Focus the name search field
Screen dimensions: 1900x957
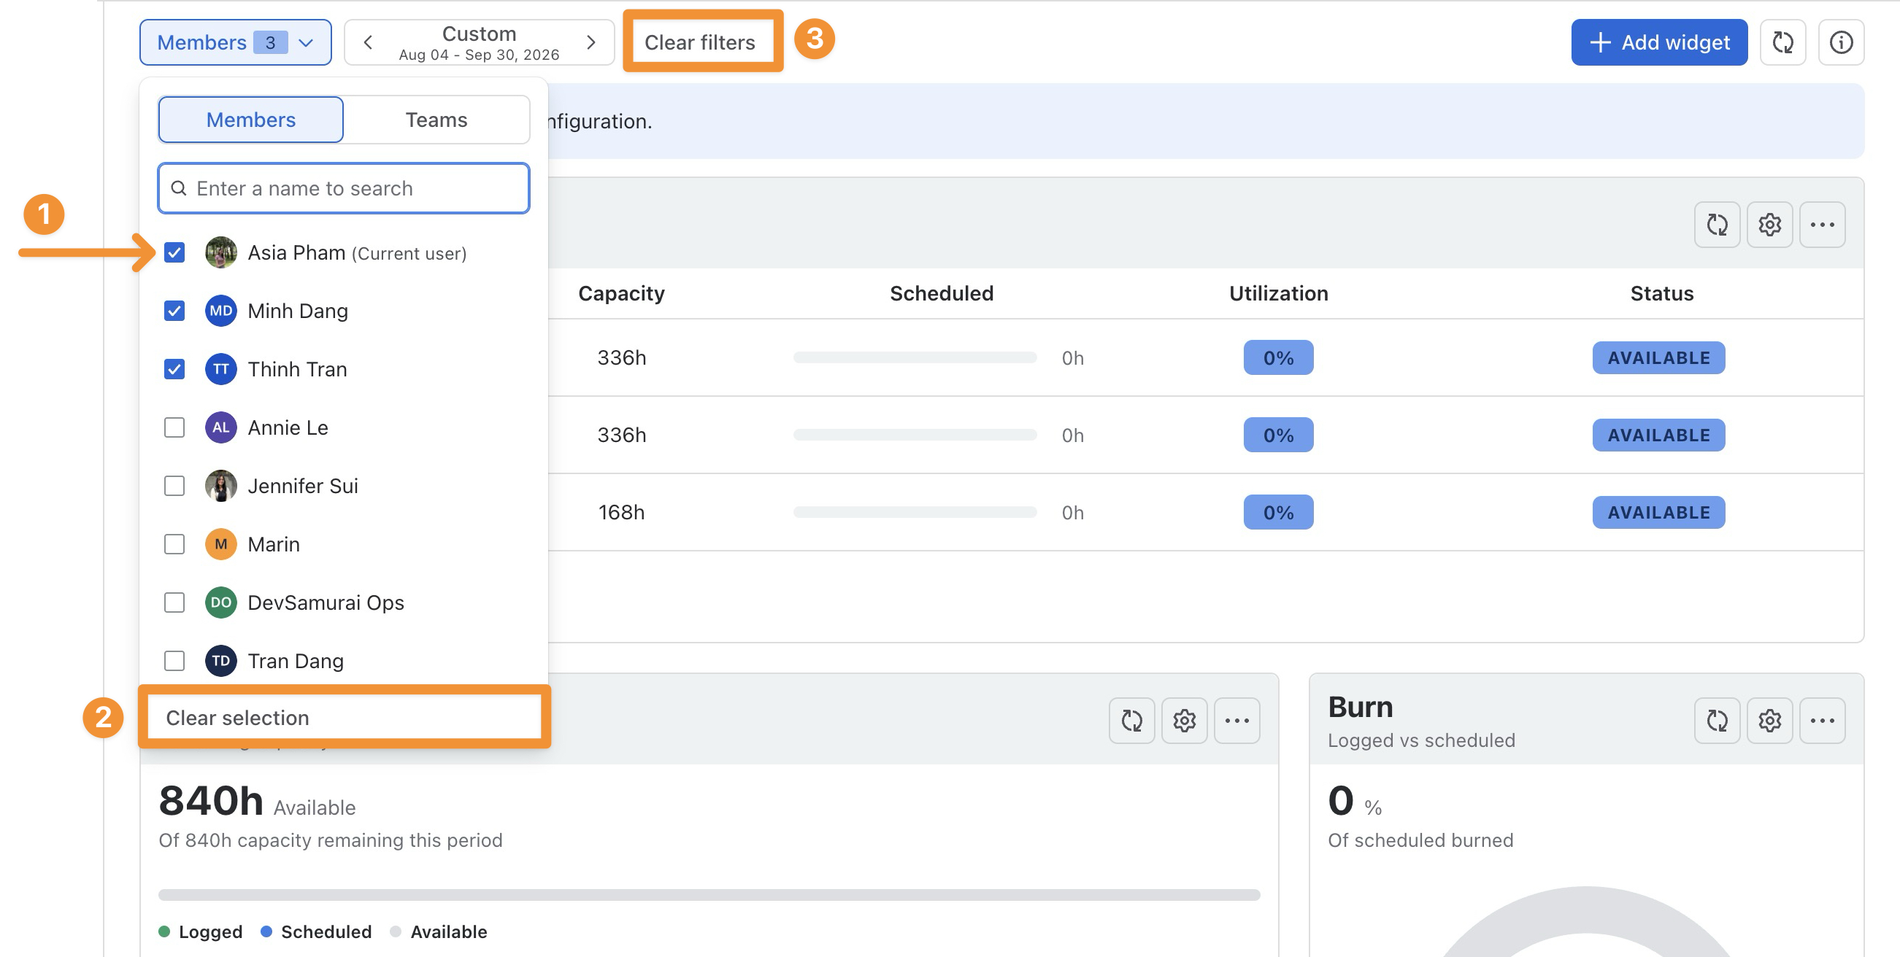click(344, 189)
